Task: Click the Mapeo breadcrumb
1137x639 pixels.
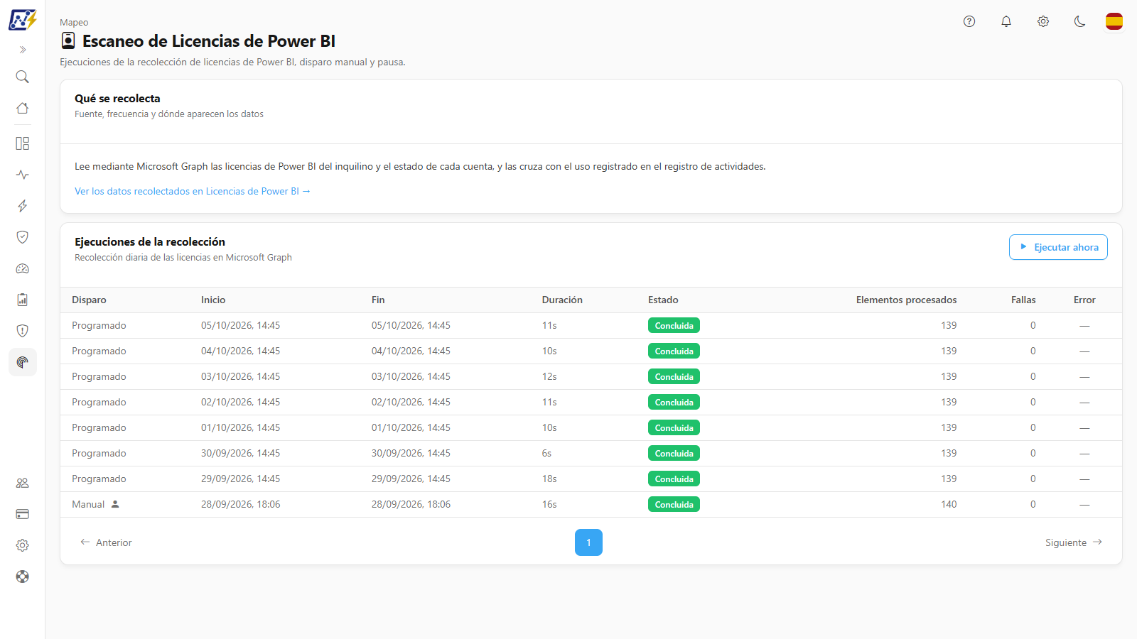Action: pyautogui.click(x=74, y=23)
